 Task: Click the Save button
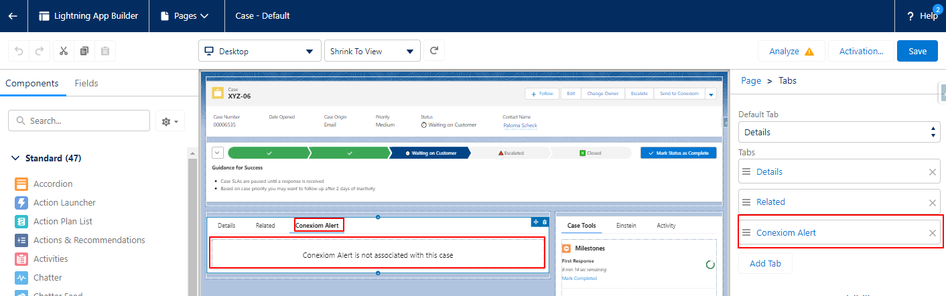click(x=917, y=52)
